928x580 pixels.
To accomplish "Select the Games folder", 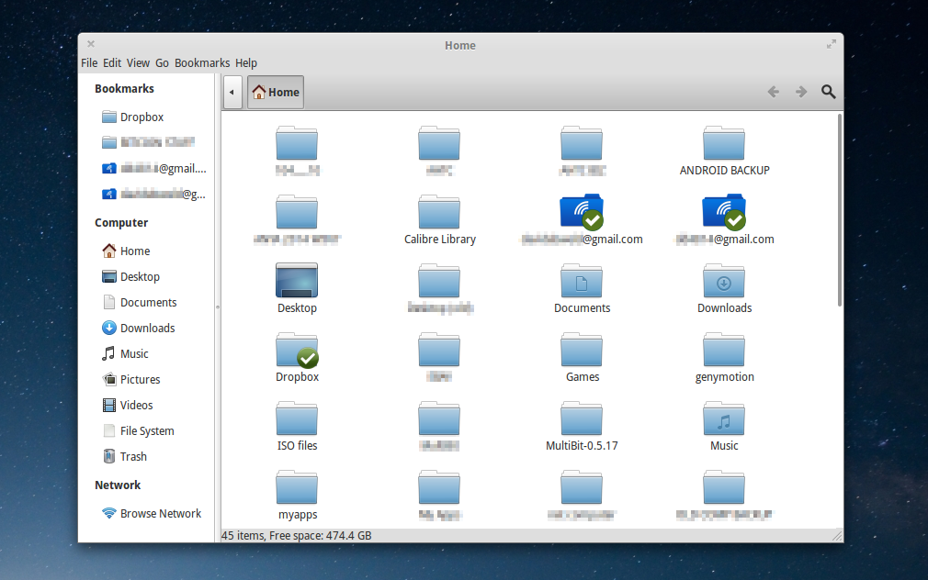I will pyautogui.click(x=582, y=358).
